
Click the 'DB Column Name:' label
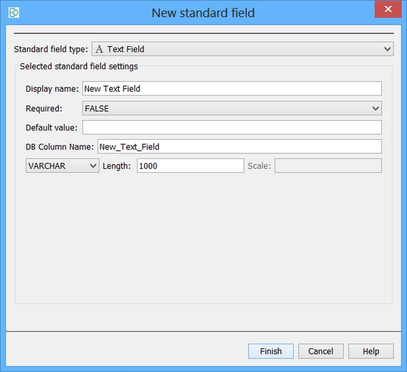pos(60,147)
